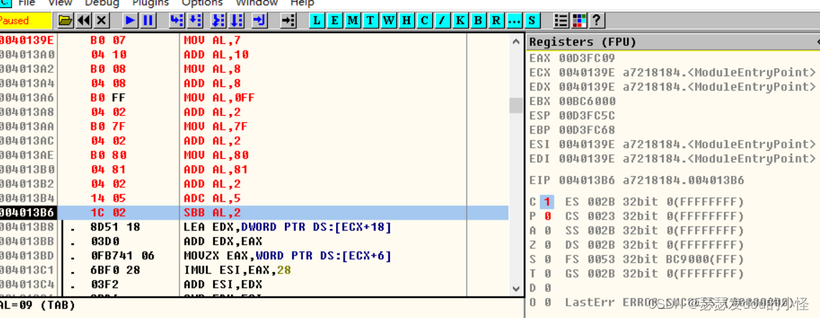
Task: Click address 0040139E at top row
Action: pyautogui.click(x=28, y=39)
